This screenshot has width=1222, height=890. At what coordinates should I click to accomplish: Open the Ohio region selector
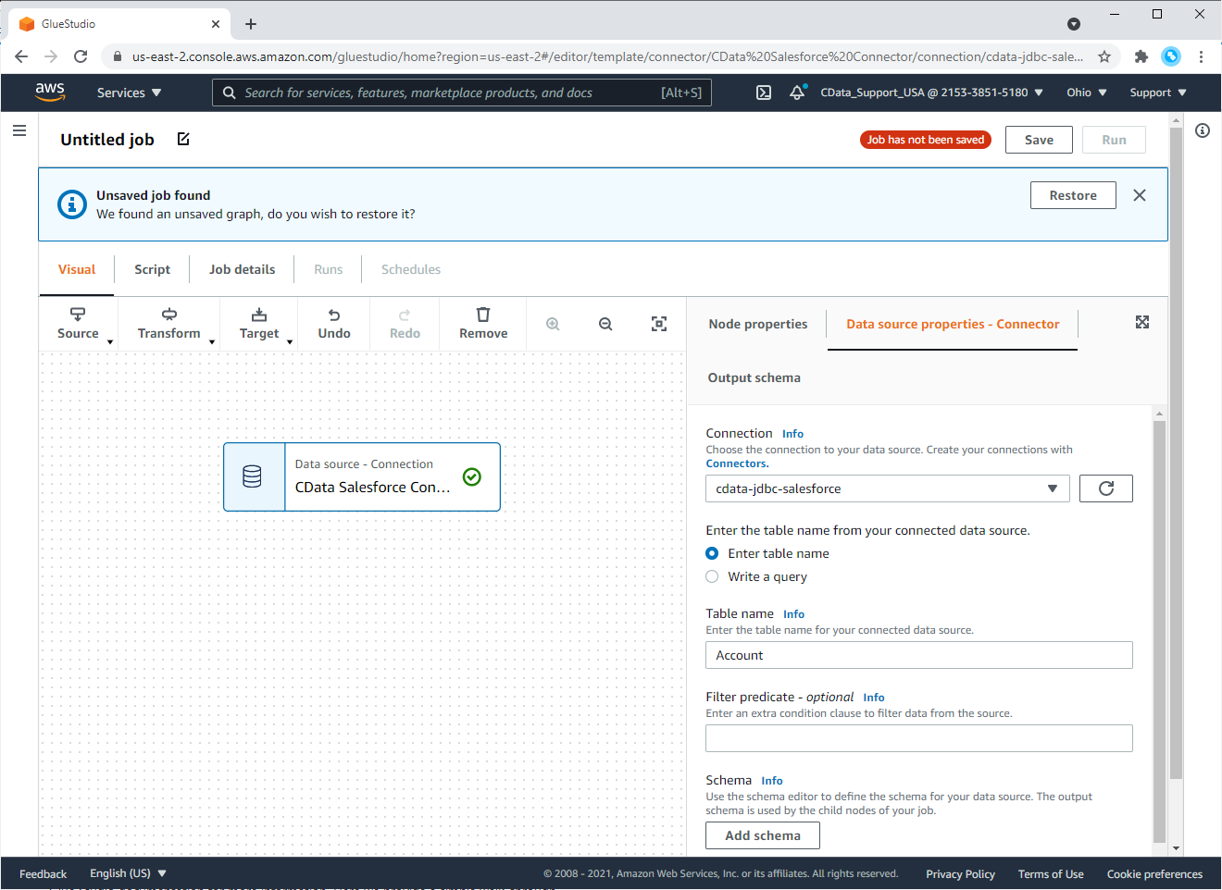click(x=1085, y=93)
